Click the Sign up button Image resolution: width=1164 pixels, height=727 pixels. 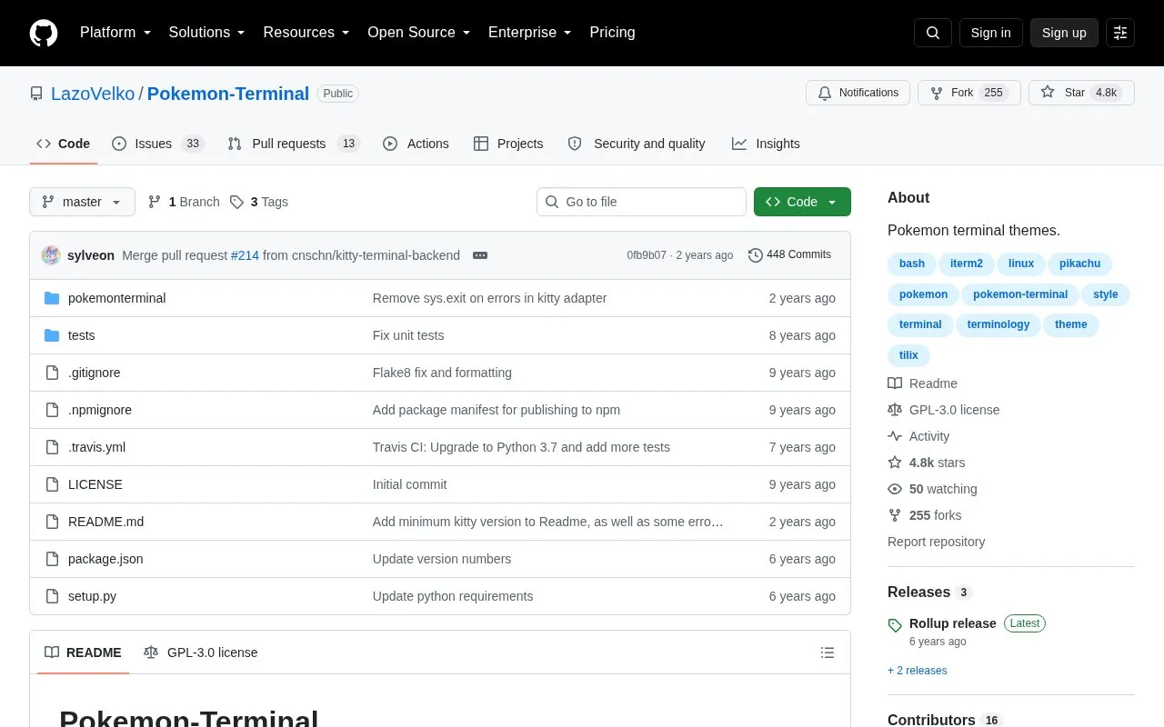pyautogui.click(x=1064, y=33)
